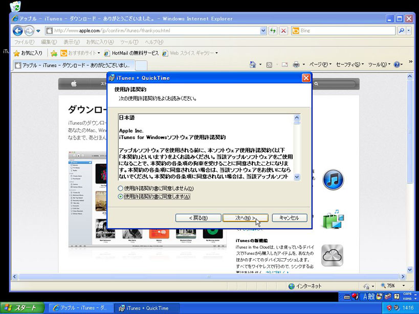Click the refresh page icon

tap(273, 31)
